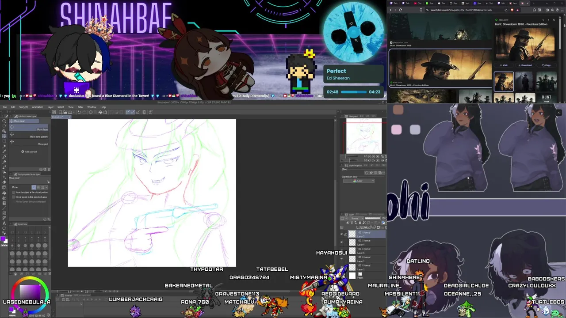Enable Move layers in the selected area
Viewport: 566px width, 318px height.
[13, 197]
